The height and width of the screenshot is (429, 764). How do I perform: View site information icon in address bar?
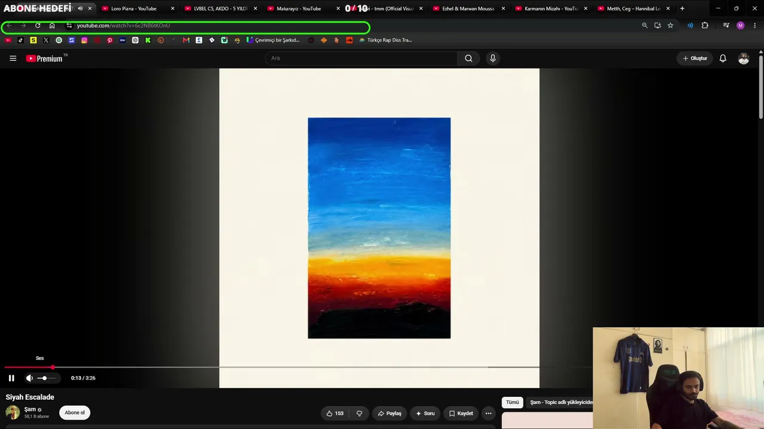click(x=69, y=26)
